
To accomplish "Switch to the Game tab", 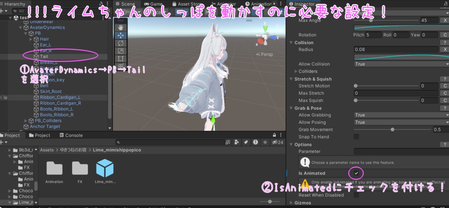I will [x=153, y=4].
